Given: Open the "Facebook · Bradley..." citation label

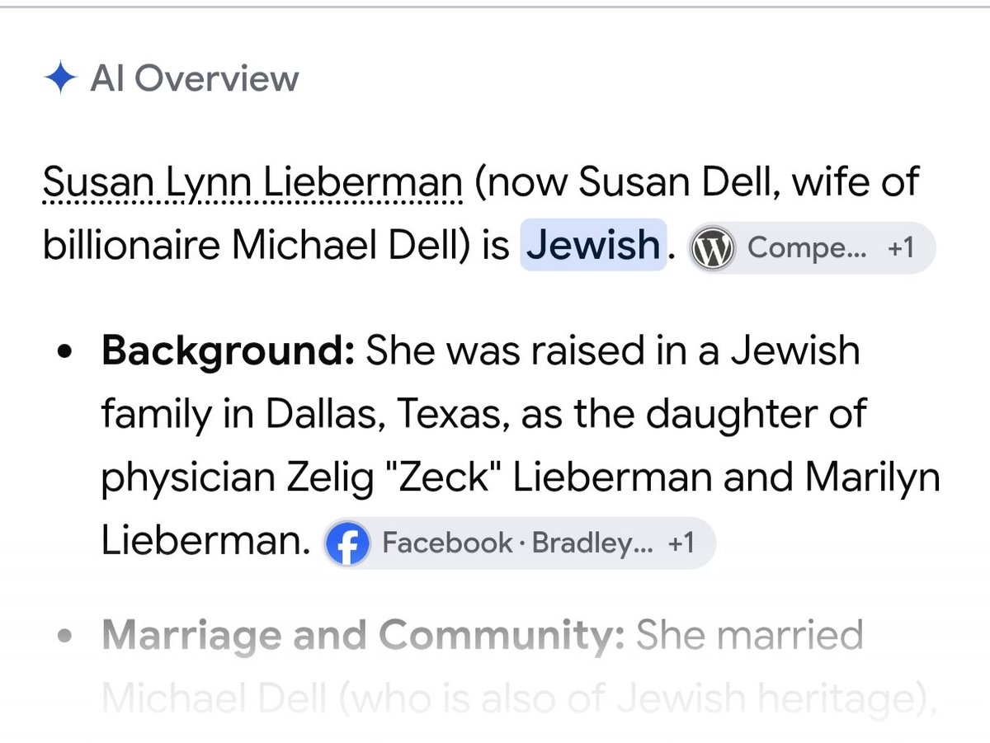Looking at the screenshot, I should tap(517, 543).
